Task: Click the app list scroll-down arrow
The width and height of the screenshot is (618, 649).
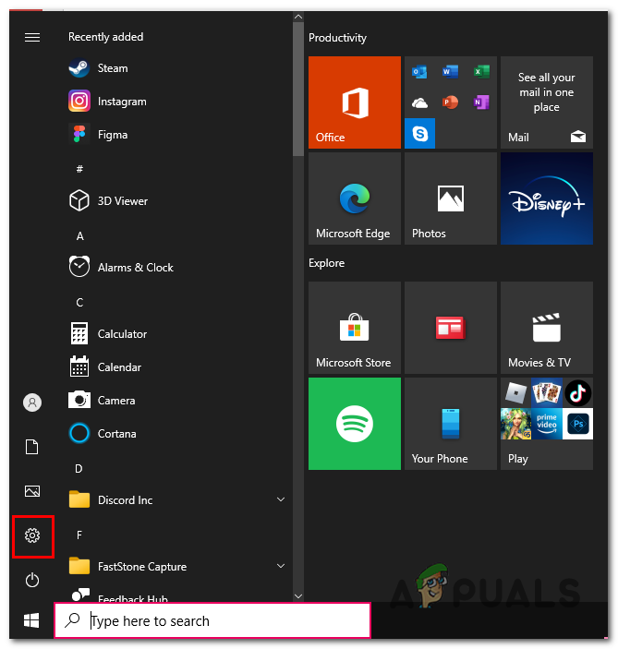Action: click(x=298, y=596)
